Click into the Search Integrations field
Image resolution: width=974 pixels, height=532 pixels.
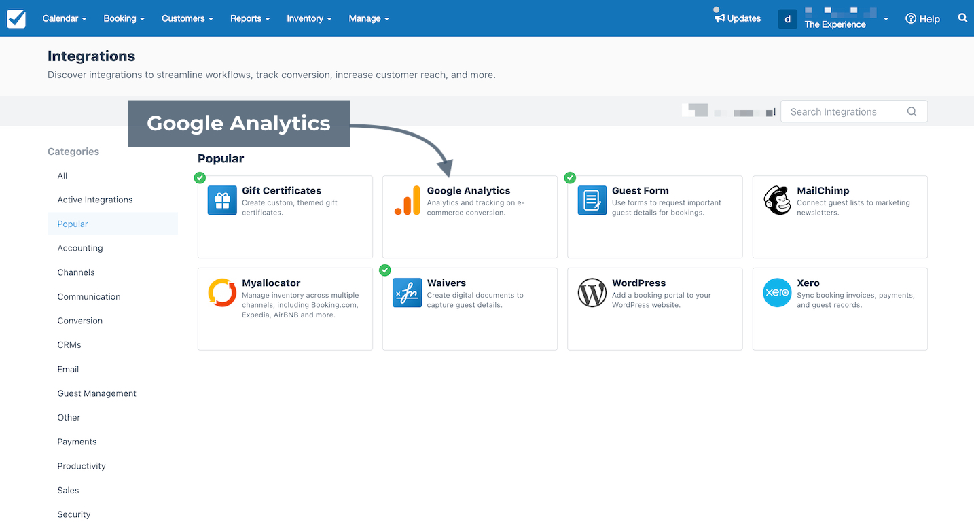point(854,111)
